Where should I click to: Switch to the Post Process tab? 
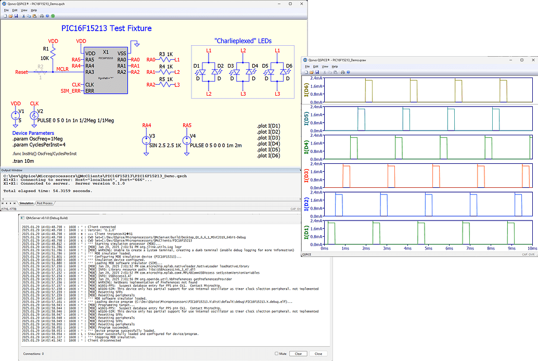(x=44, y=203)
